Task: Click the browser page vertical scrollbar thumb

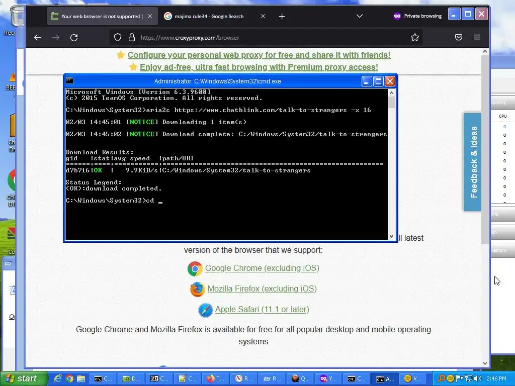Action: [485, 149]
